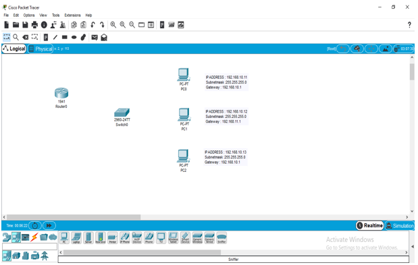Choose the Connections lightning bolt category
418x265 pixels.
[x=34, y=237]
